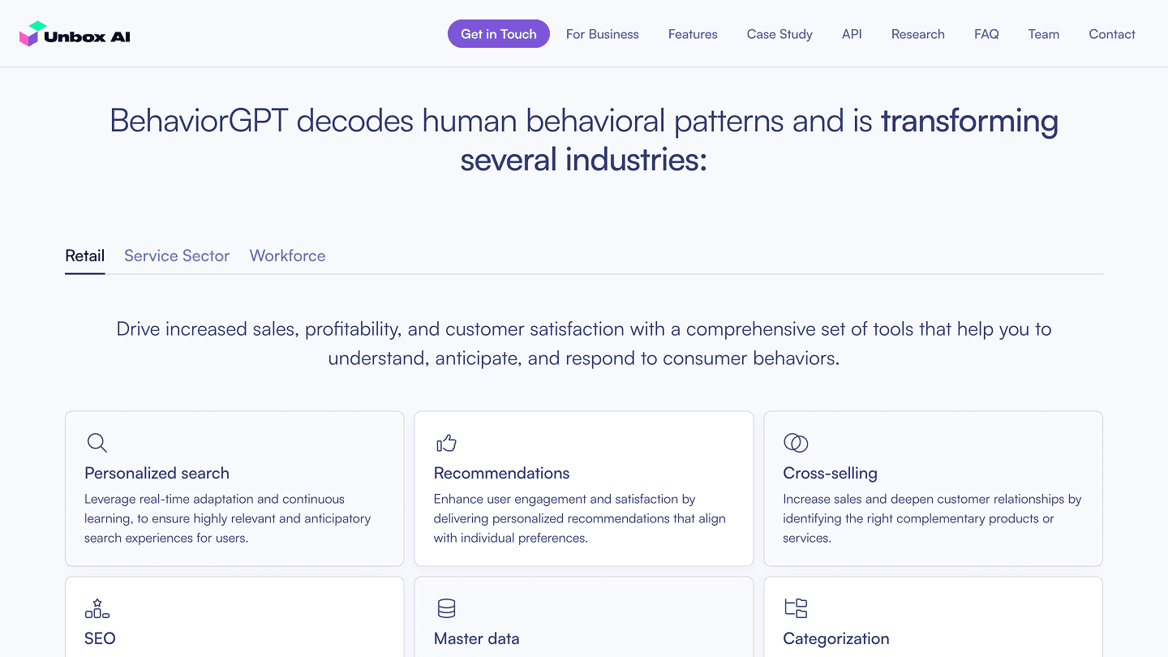Go to the Features page link
Image resolution: width=1168 pixels, height=657 pixels.
point(693,34)
